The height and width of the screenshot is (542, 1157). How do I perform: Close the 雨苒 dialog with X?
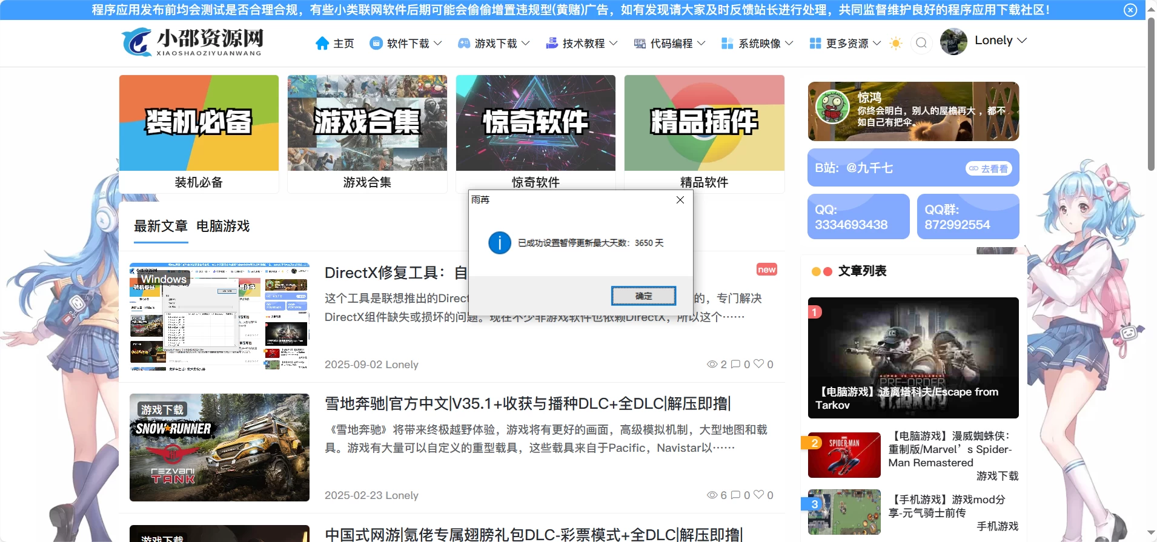click(680, 200)
